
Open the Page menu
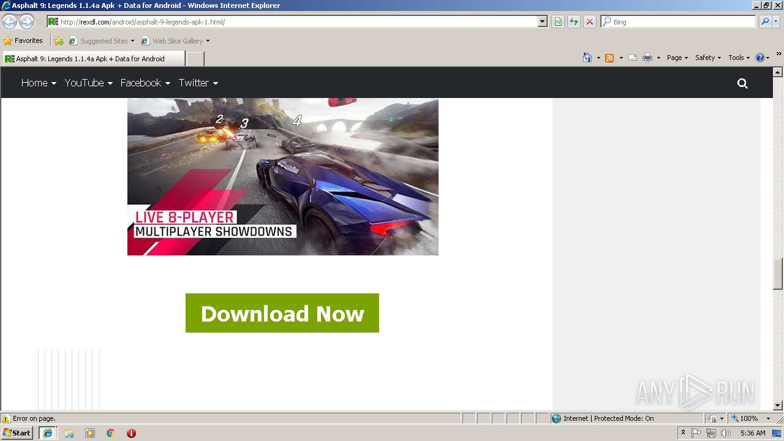677,58
